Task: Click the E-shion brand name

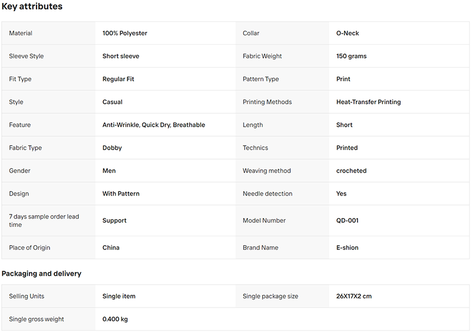Action: [347, 248]
